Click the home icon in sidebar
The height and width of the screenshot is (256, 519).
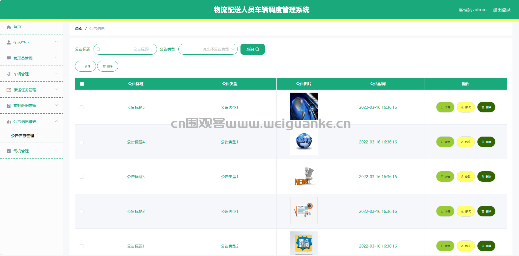tap(9, 27)
